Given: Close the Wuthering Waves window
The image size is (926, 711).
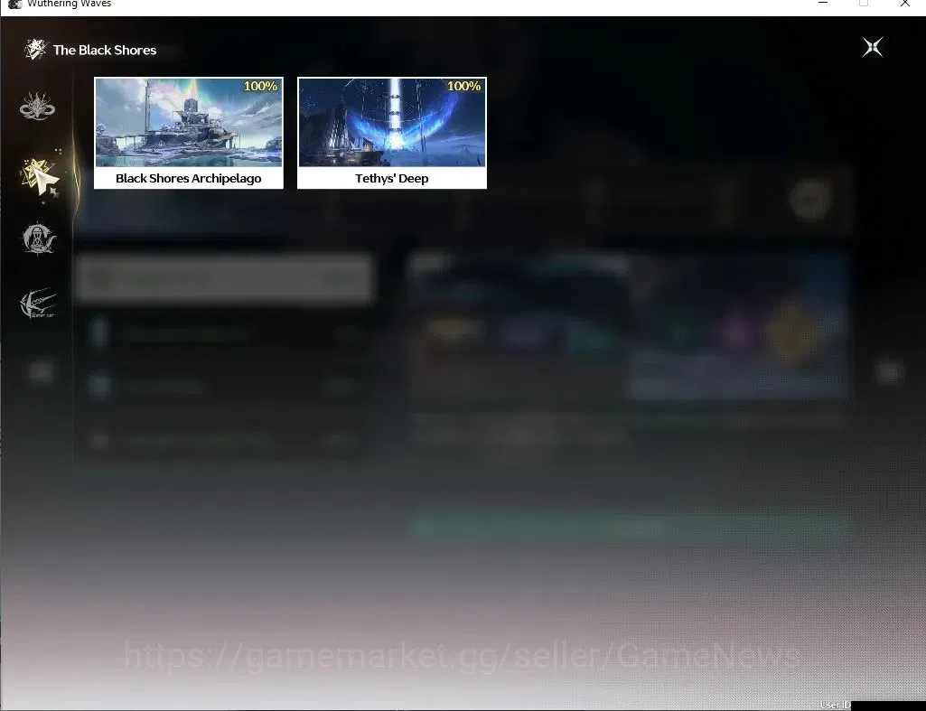Looking at the screenshot, I should [x=904, y=4].
